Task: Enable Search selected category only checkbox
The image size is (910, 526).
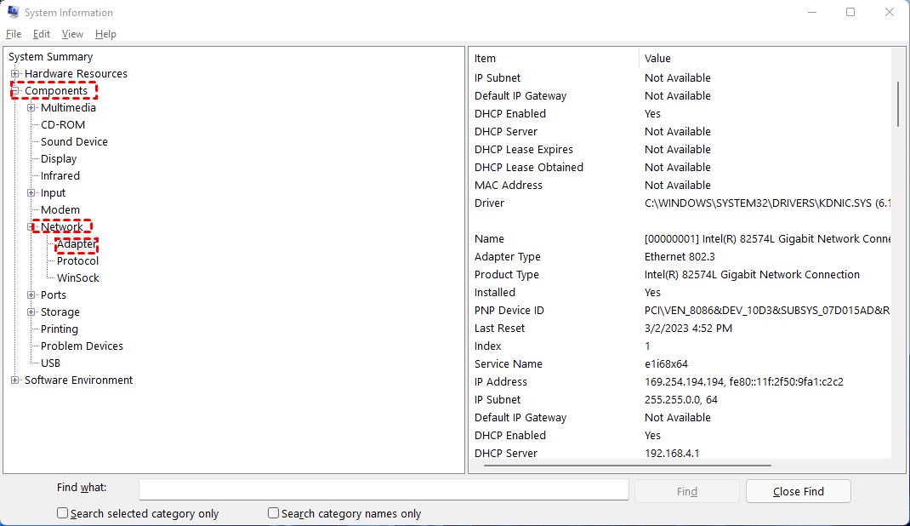Action: [x=62, y=513]
